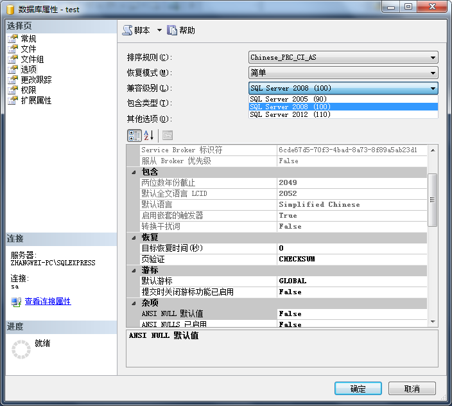Open the 常规 page
Viewport: 452px width, 406px height.
pyautogui.click(x=28, y=39)
